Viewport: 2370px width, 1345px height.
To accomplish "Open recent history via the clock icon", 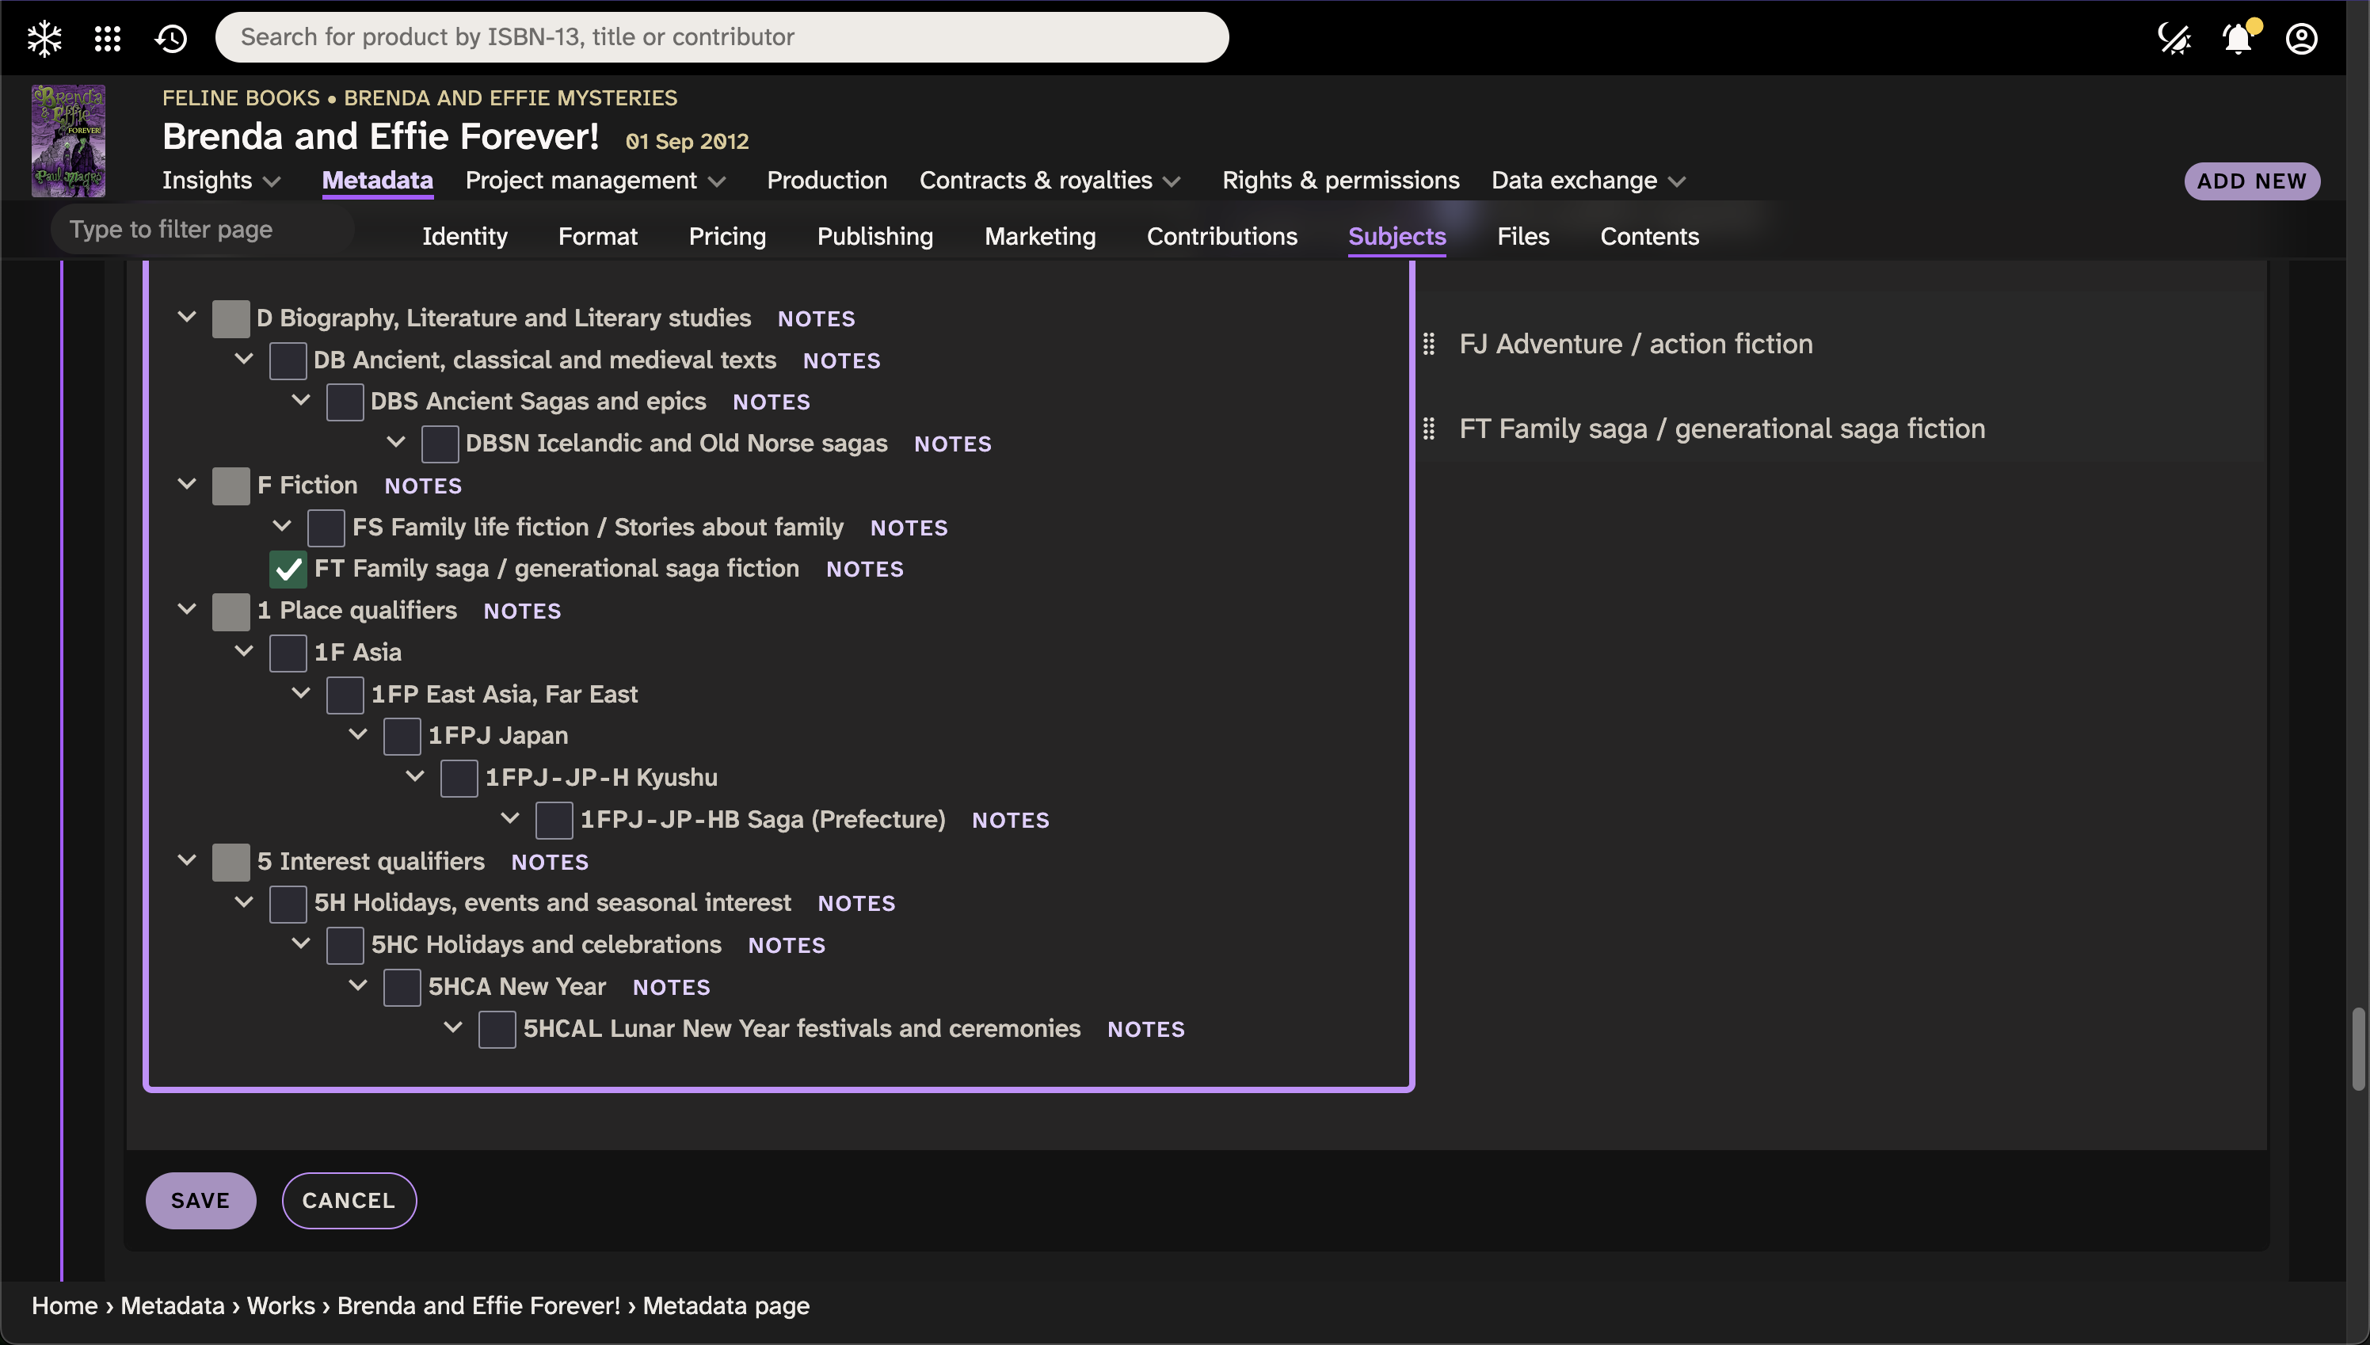I will coord(170,38).
